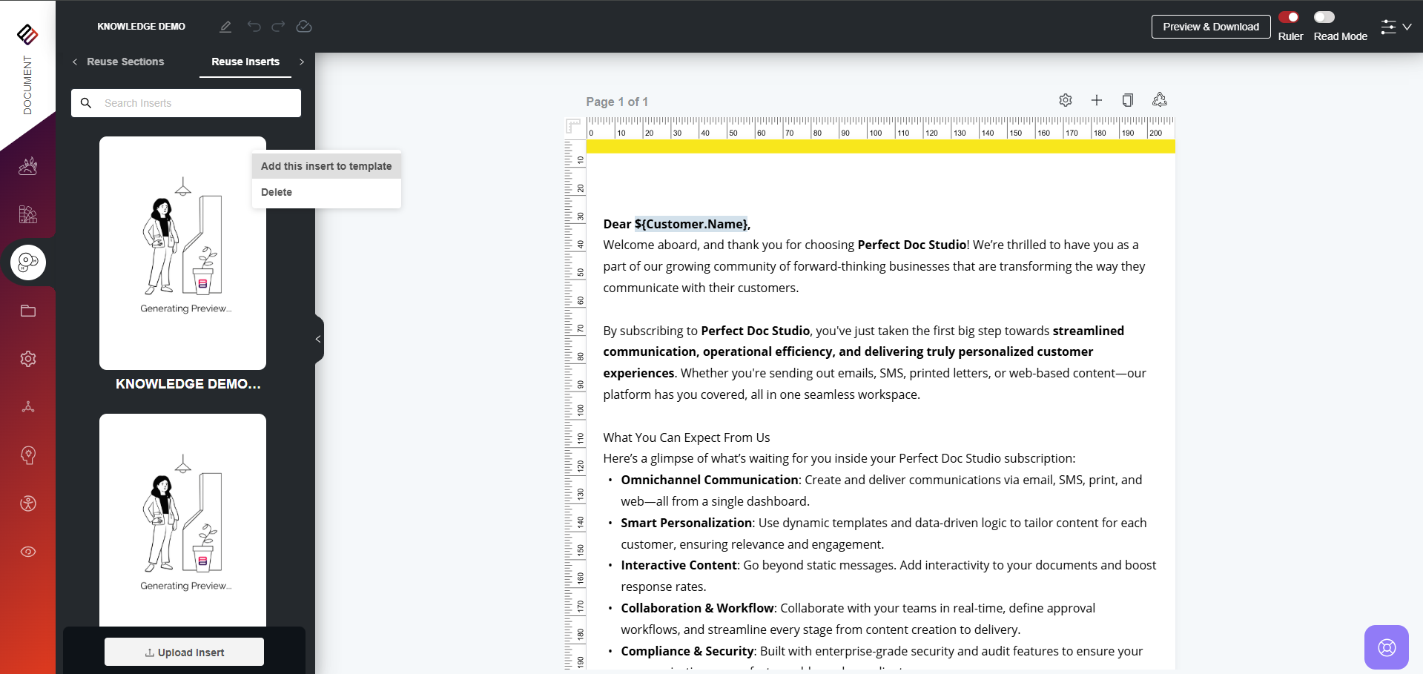1423x674 pixels.
Task: Open the folder icon in sidebar
Action: (28, 311)
